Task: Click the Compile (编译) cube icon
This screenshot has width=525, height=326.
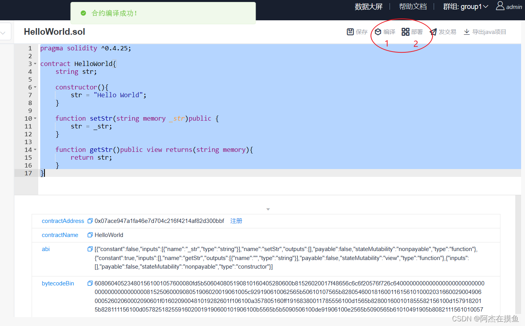Action: coord(378,32)
